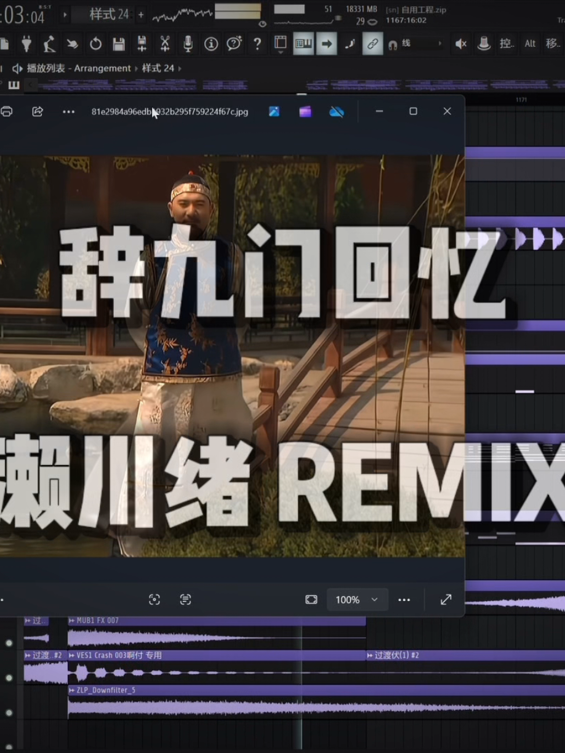Click the plug icon in FL Studio toolbar
The height and width of the screenshot is (753, 565).
(26, 44)
